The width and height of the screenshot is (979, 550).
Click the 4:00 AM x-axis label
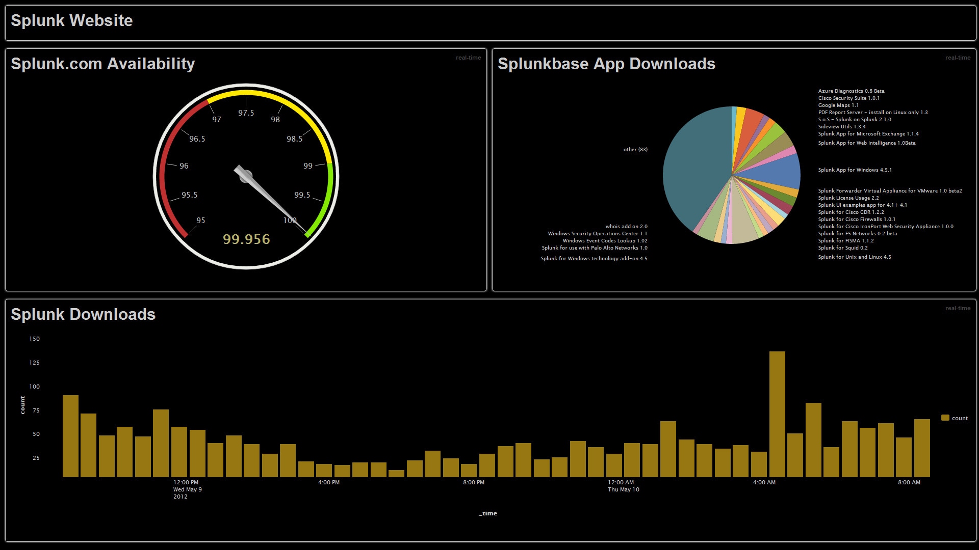764,482
